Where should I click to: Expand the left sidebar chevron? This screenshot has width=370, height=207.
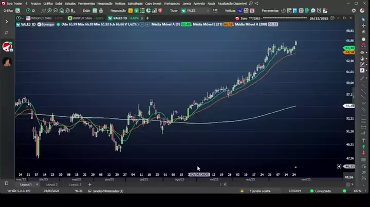tap(7, 22)
